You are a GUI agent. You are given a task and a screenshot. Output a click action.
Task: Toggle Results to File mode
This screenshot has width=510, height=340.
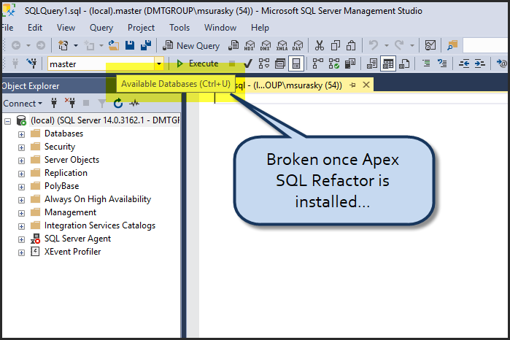[x=404, y=63]
